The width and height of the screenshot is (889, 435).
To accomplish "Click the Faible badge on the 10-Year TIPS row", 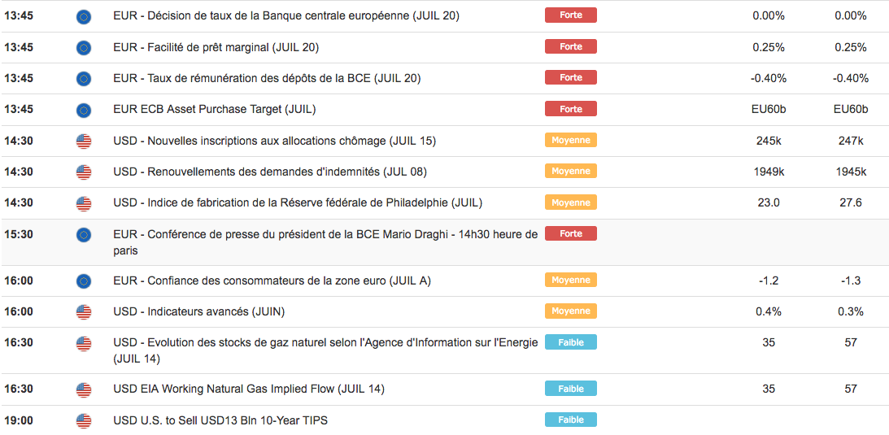I will [571, 420].
